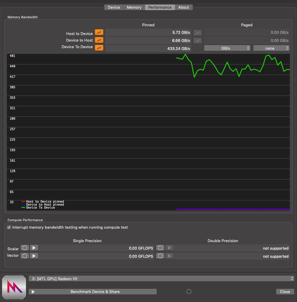The image size is (297, 302).
Task: Click 'Host to Device pinned' legend entry
Action: pyautogui.click(x=43, y=201)
